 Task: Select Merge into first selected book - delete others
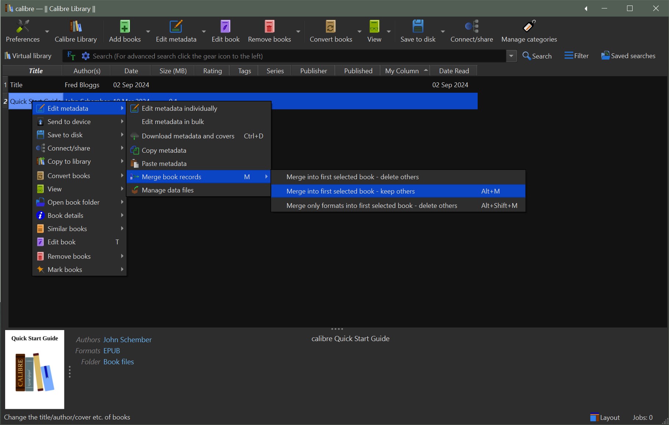pyautogui.click(x=398, y=177)
